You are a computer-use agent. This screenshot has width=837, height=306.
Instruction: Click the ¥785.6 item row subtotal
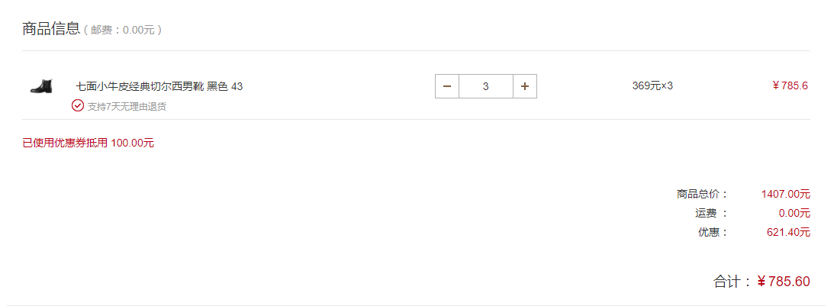(x=790, y=85)
